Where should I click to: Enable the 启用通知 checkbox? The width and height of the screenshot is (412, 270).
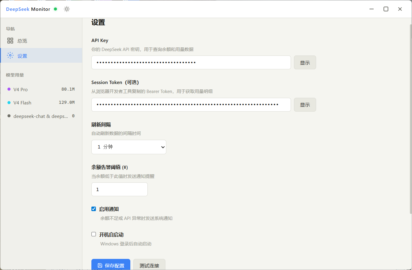pyautogui.click(x=94, y=209)
